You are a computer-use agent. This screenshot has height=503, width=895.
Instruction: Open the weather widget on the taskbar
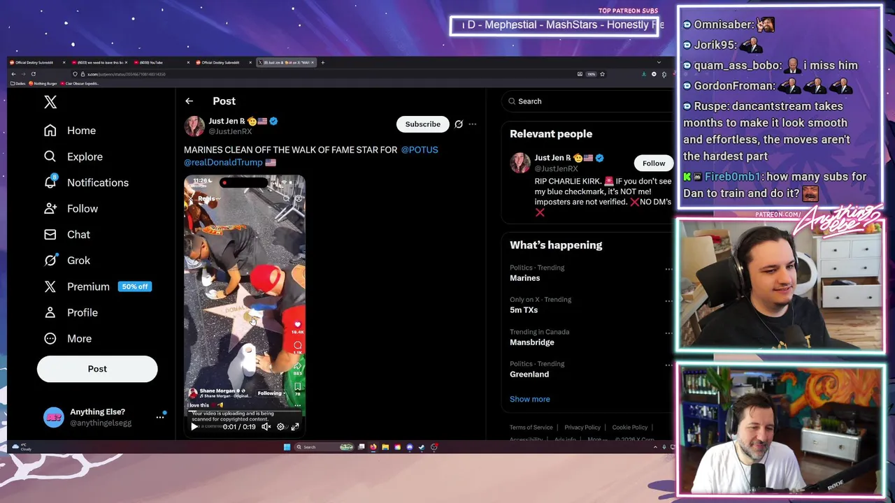coord(21,447)
